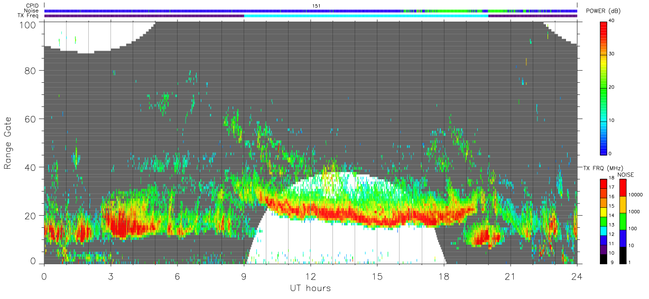Click the "12" tick on the UT hours axis
This screenshot has width=649, height=299.
click(310, 276)
